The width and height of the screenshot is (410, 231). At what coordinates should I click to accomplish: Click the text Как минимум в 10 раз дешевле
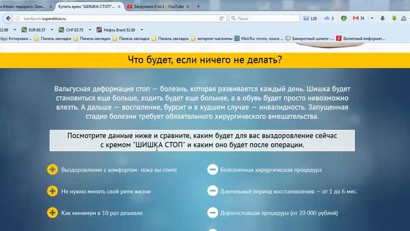click(x=102, y=212)
